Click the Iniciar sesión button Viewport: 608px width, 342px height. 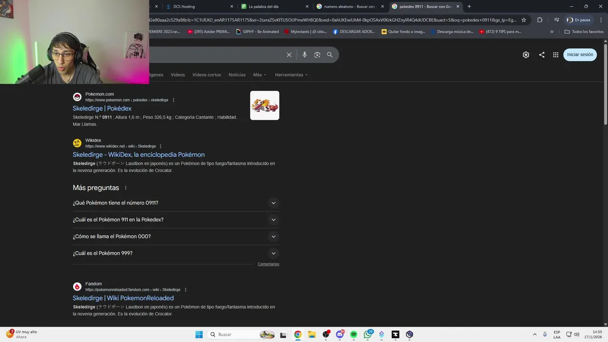580,55
